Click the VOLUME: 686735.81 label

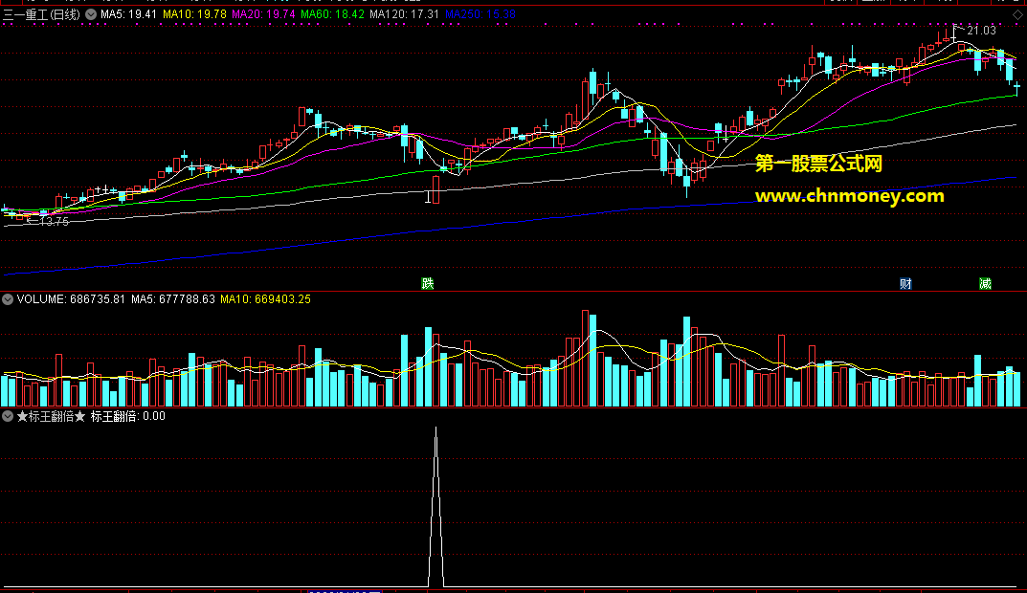pos(71,299)
